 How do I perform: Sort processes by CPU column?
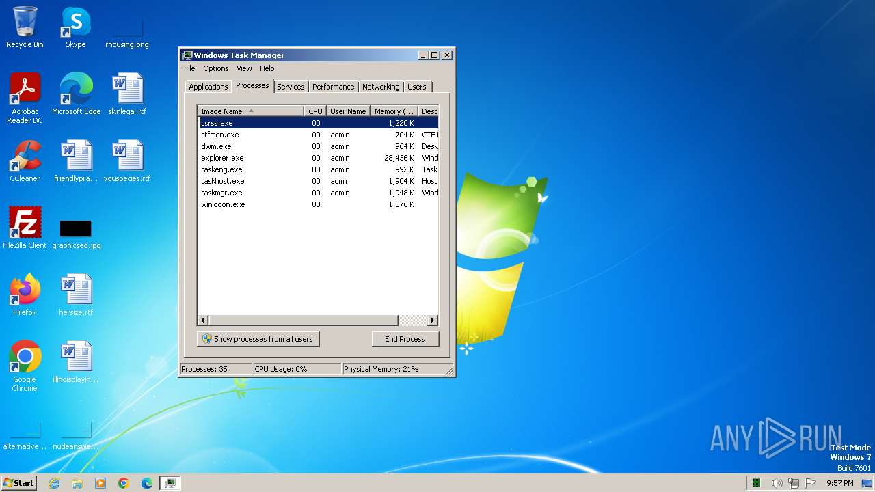click(x=315, y=111)
